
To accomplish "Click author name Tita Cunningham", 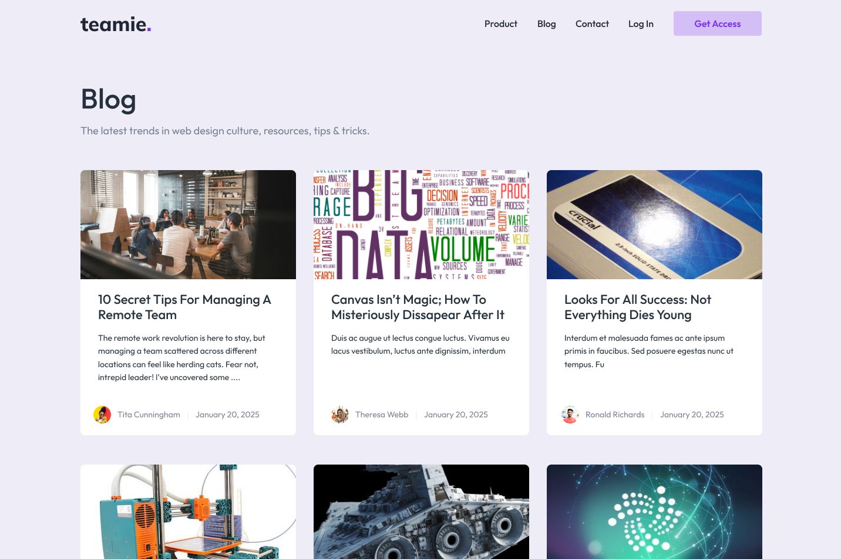I will tap(149, 415).
